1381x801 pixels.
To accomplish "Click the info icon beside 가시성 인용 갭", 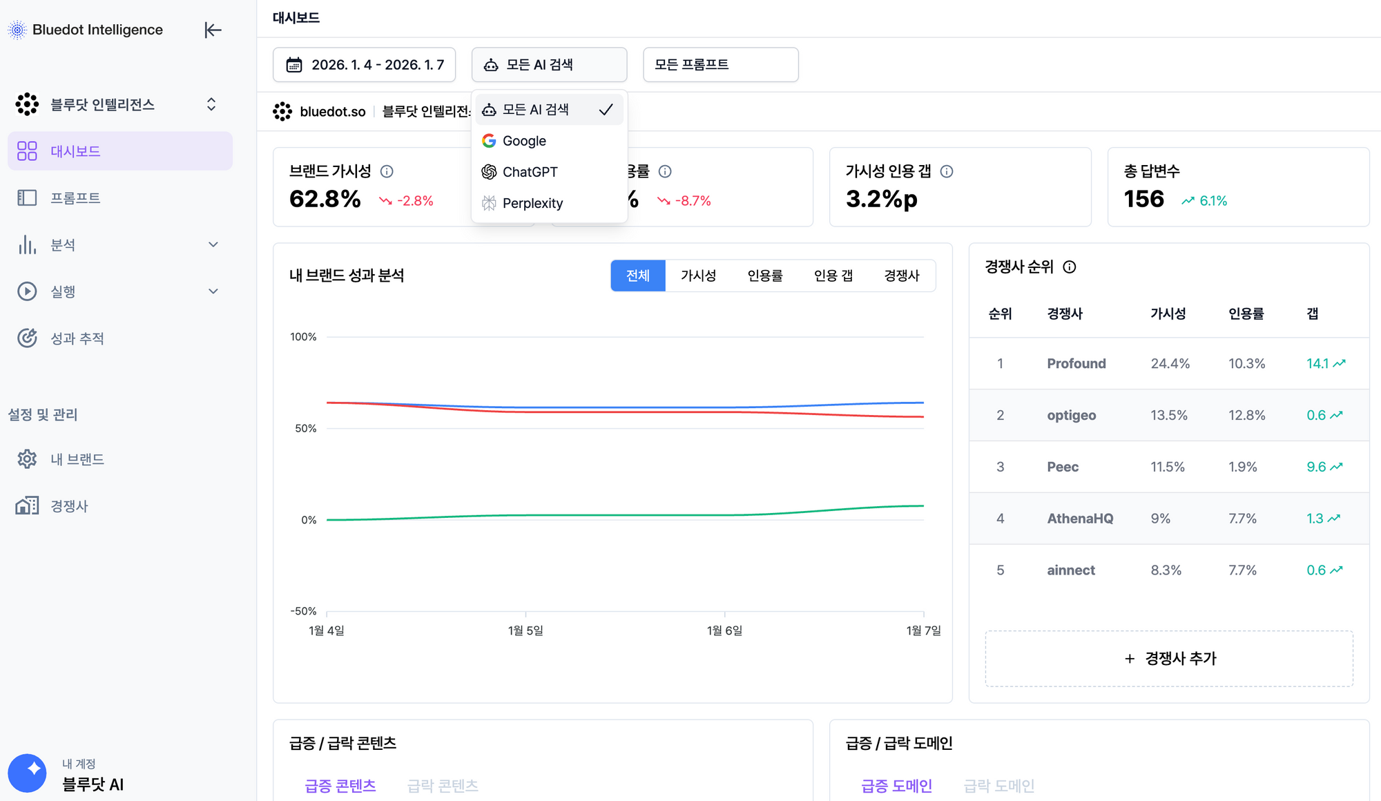I will coord(947,171).
